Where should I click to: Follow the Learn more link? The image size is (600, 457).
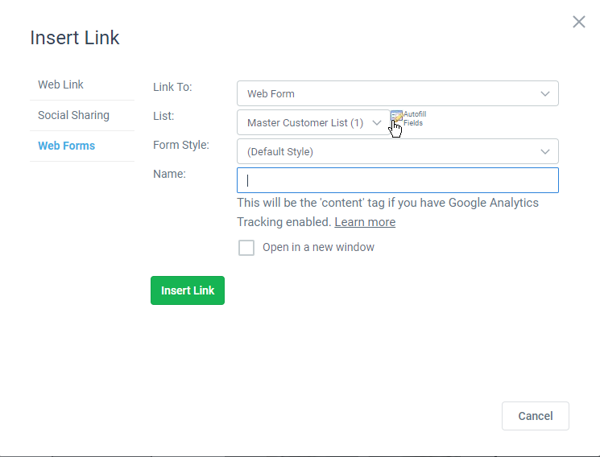pyautogui.click(x=365, y=222)
